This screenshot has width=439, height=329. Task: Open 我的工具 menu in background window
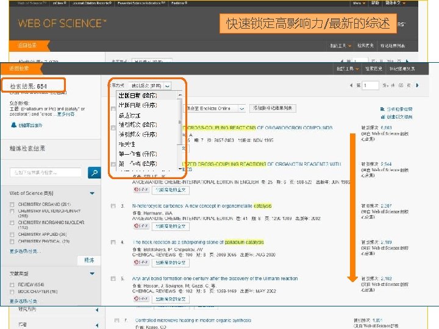tap(340, 46)
